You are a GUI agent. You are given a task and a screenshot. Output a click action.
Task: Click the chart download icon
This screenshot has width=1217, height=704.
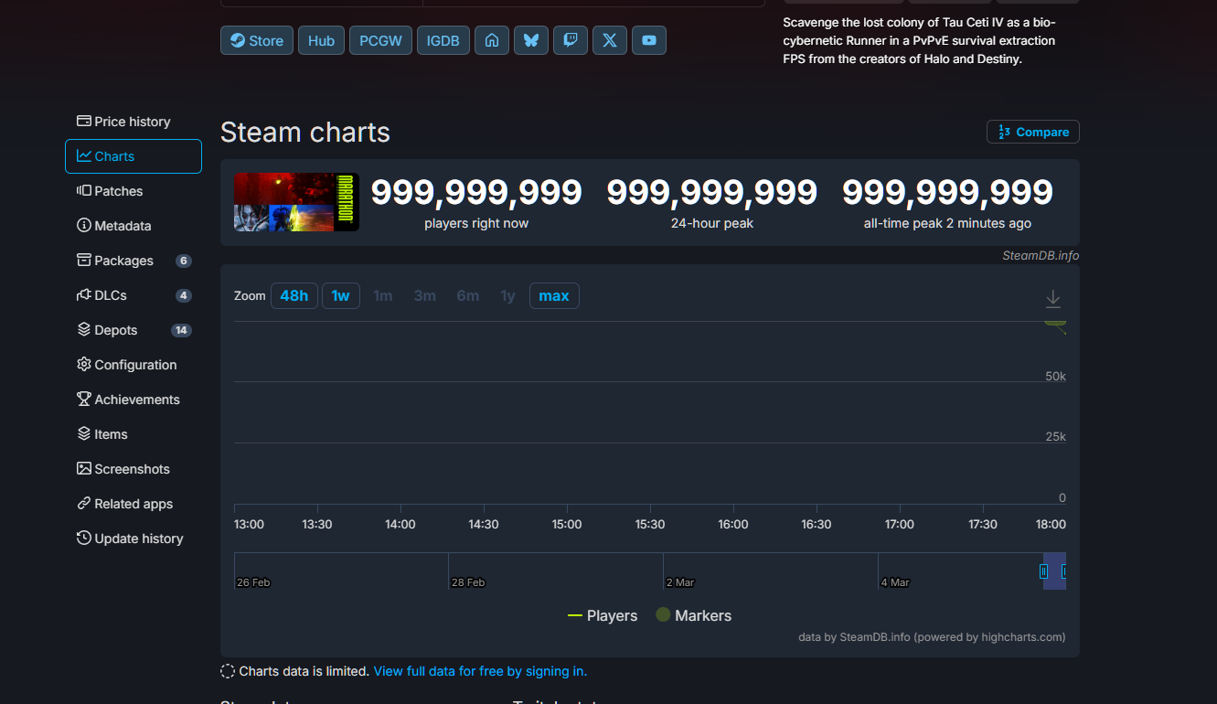tap(1053, 299)
